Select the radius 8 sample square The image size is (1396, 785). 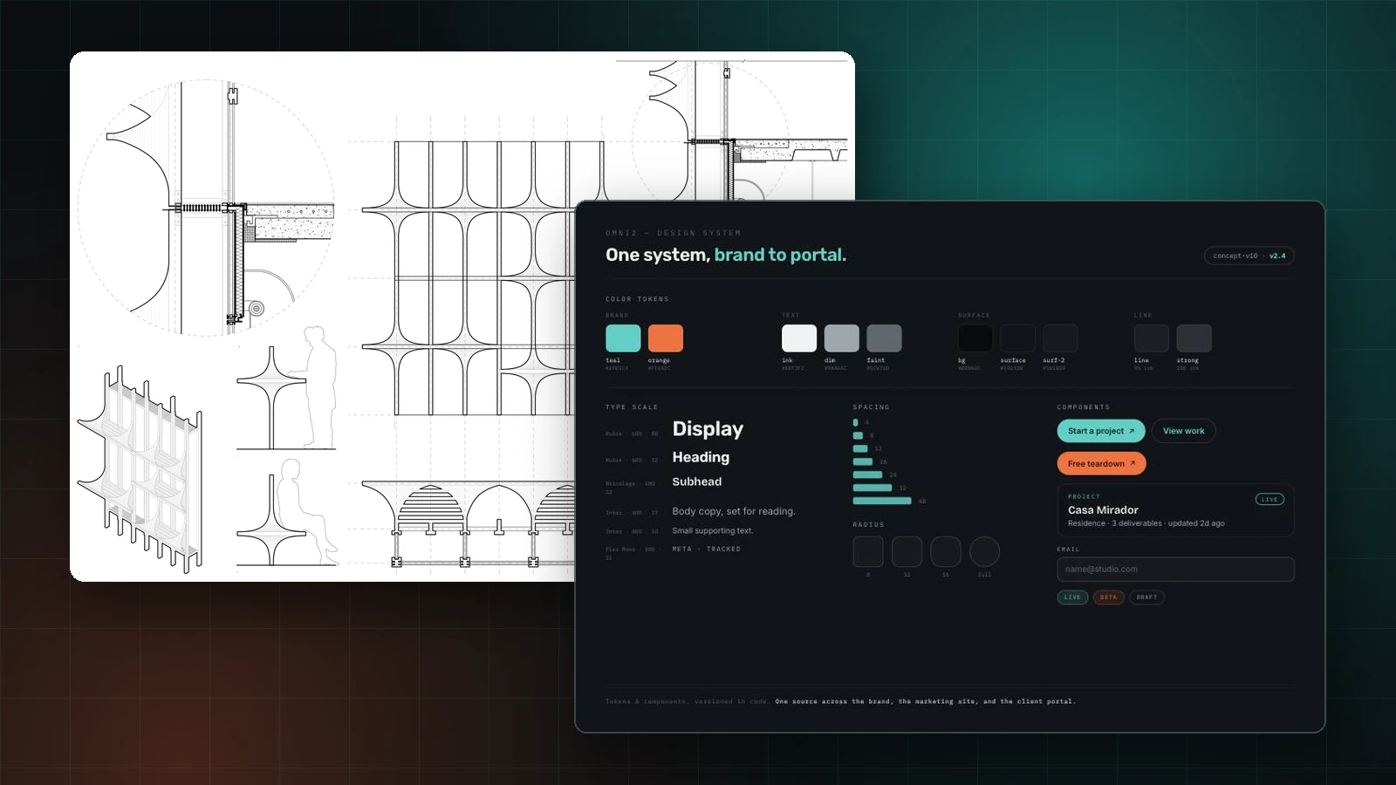click(868, 551)
